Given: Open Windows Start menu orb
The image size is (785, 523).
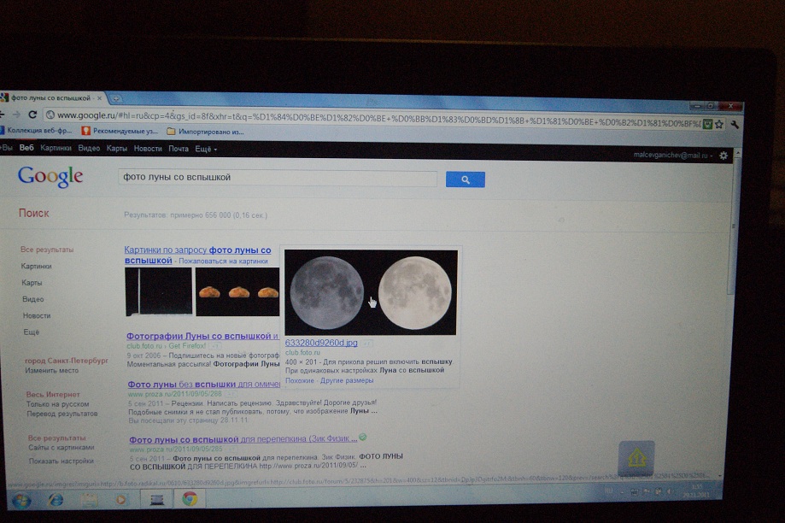Looking at the screenshot, I should pyautogui.click(x=21, y=500).
